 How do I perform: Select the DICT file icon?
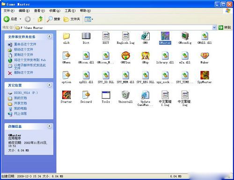(x=106, y=36)
